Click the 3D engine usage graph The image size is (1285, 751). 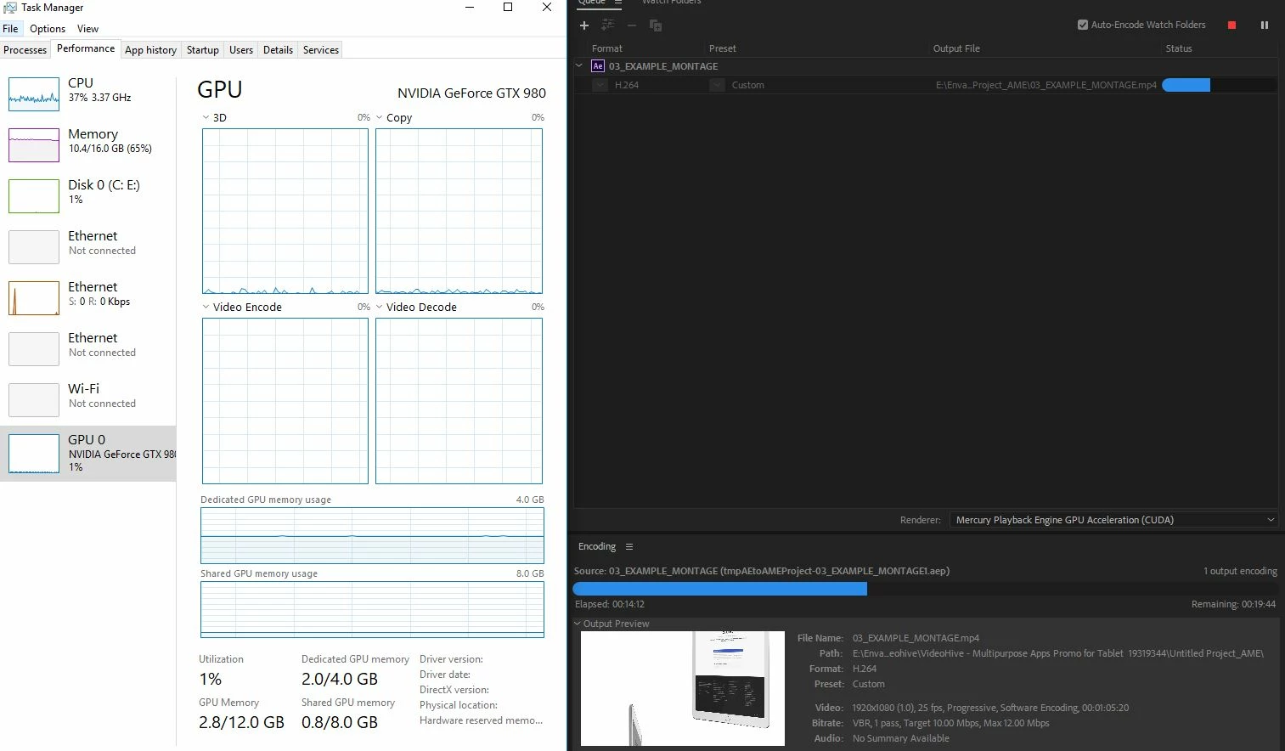(x=285, y=212)
